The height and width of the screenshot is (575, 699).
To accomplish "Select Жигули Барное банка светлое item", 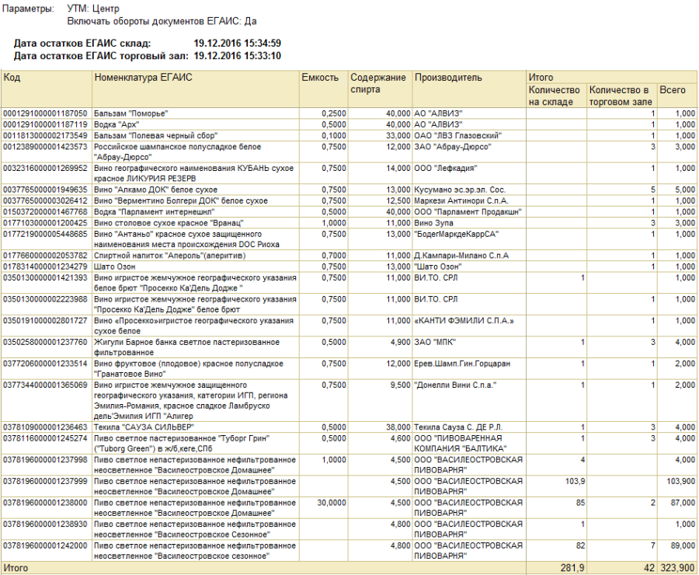I will 186,347.
